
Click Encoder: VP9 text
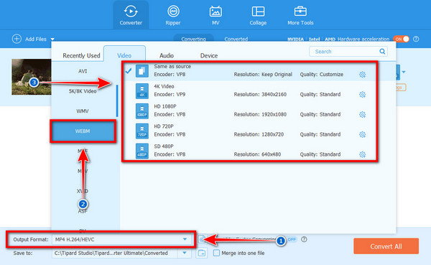click(170, 94)
